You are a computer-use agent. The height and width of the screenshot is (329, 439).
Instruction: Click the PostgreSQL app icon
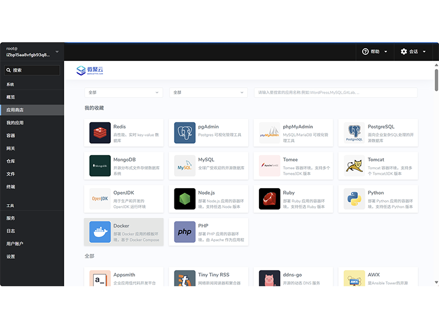pyautogui.click(x=354, y=133)
